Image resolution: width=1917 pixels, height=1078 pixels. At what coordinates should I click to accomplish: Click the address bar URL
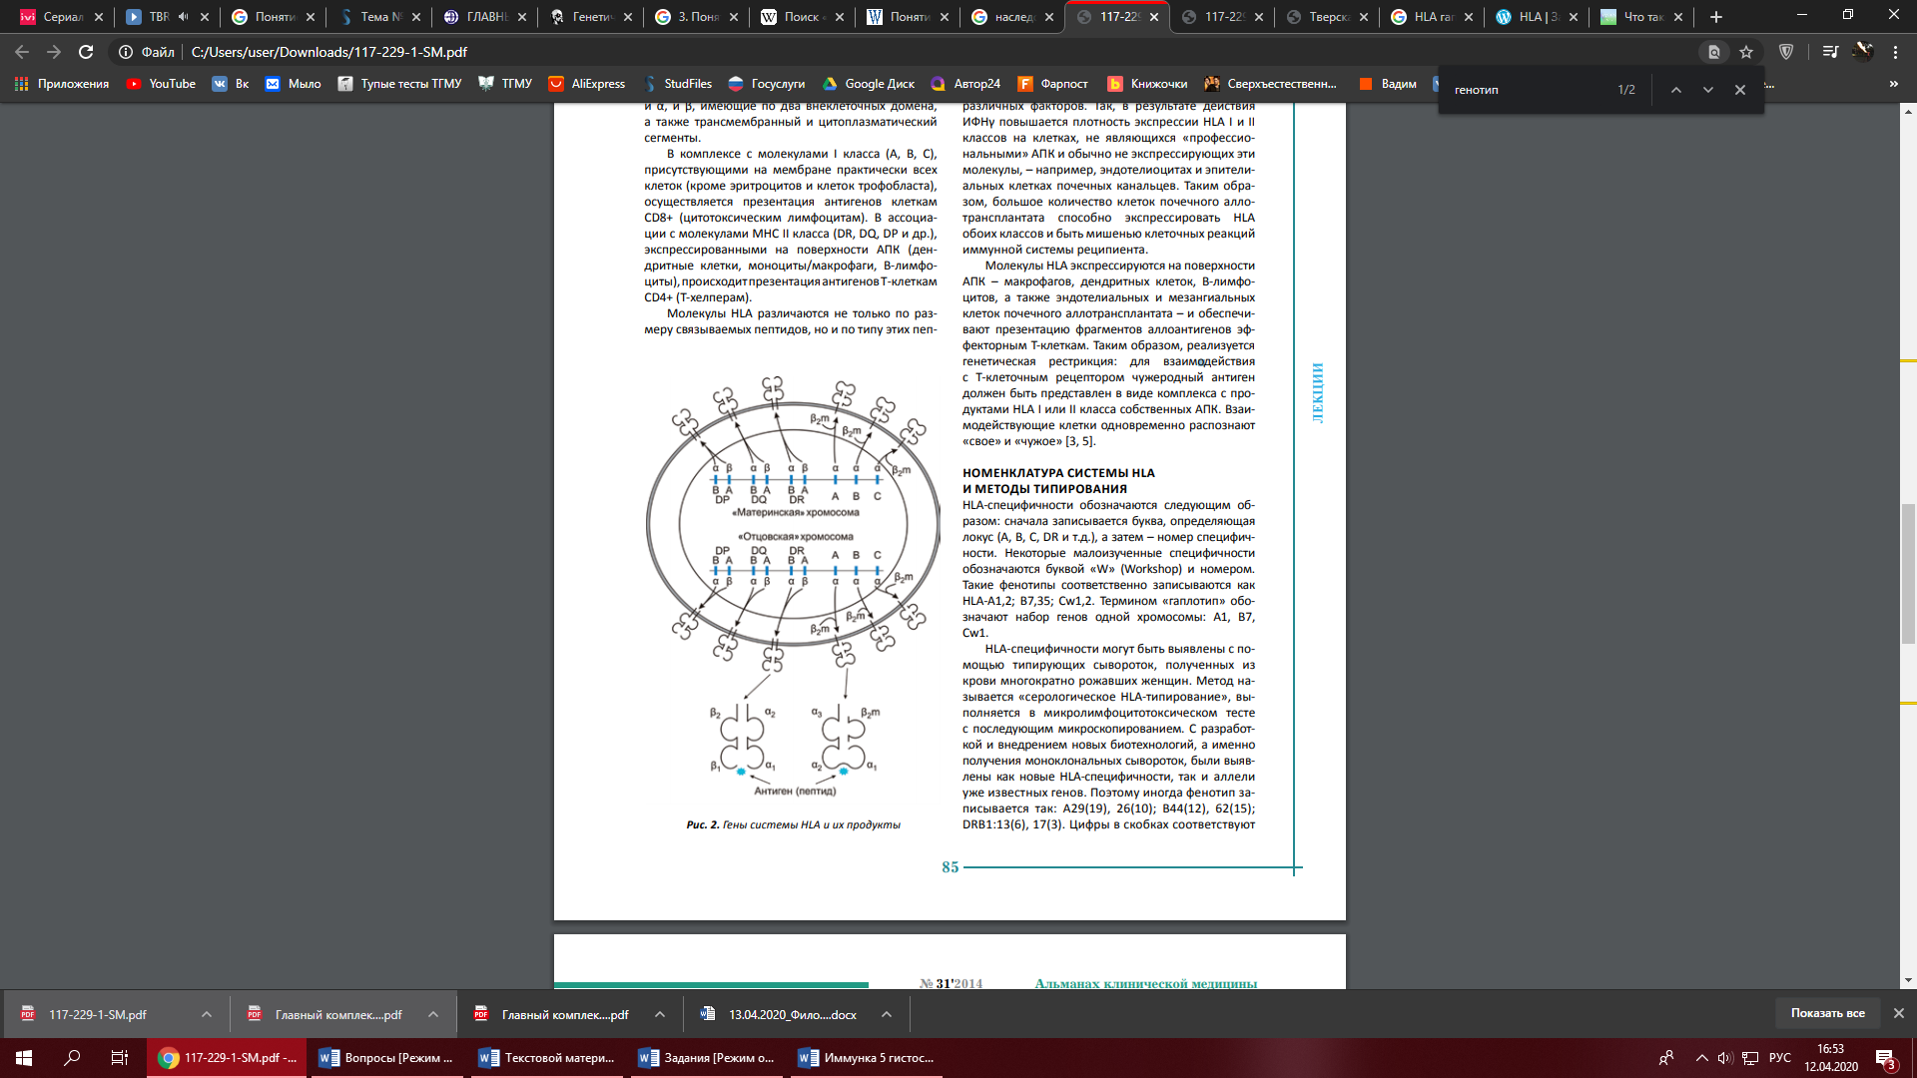329,52
